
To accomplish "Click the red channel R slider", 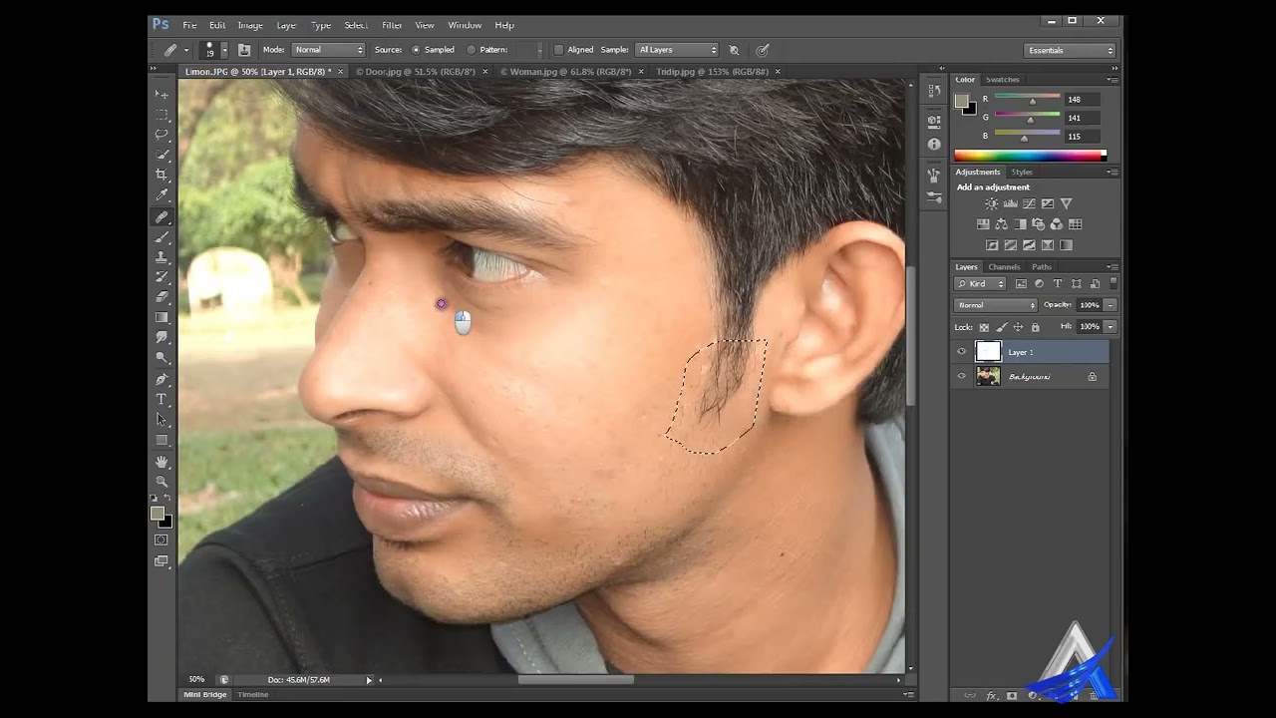I will 1028,99.
